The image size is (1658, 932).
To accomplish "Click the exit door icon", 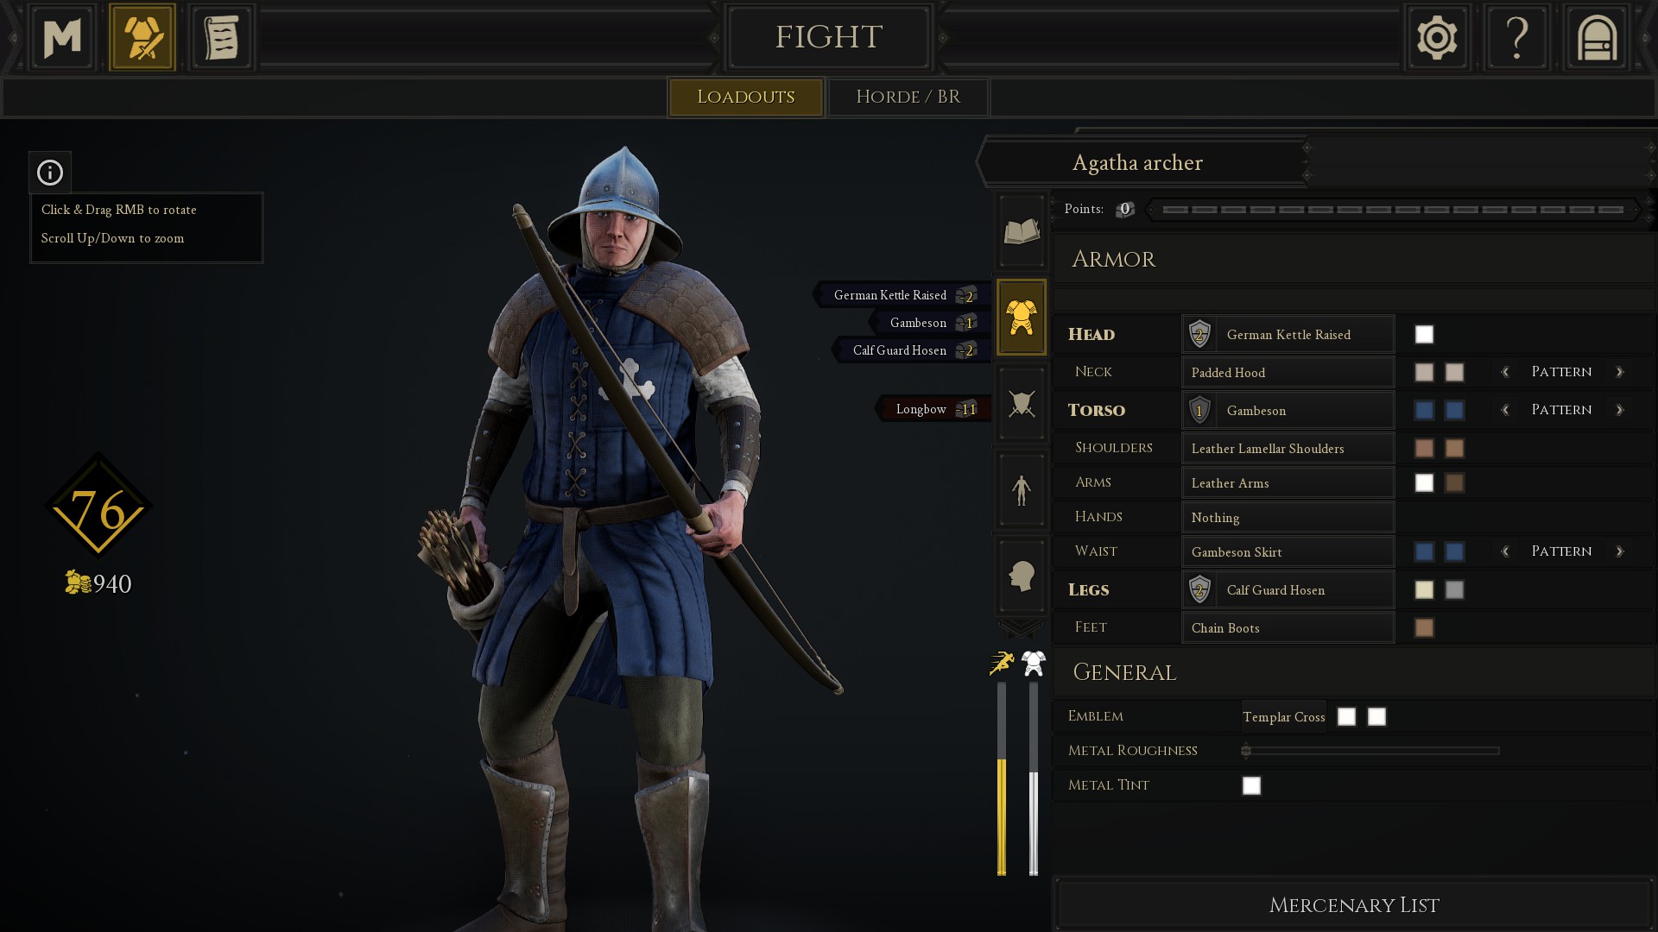I will click(1597, 38).
